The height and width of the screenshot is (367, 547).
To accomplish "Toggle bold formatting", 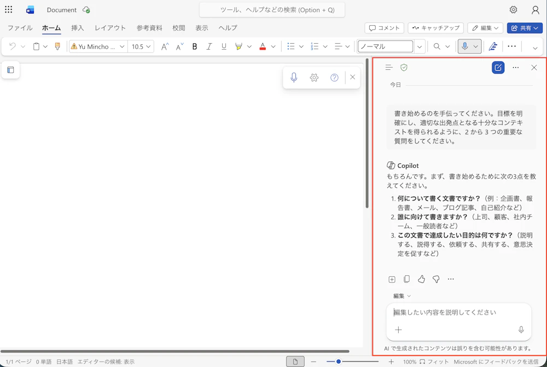I will click(x=195, y=46).
